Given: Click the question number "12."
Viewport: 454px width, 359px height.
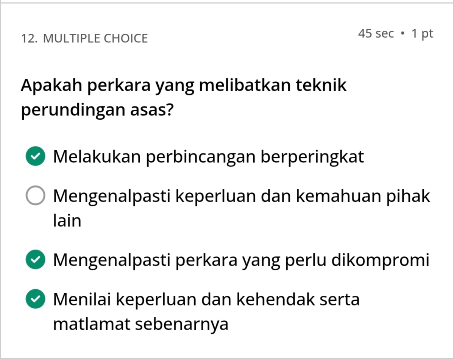Looking at the screenshot, I should coord(29,38).
